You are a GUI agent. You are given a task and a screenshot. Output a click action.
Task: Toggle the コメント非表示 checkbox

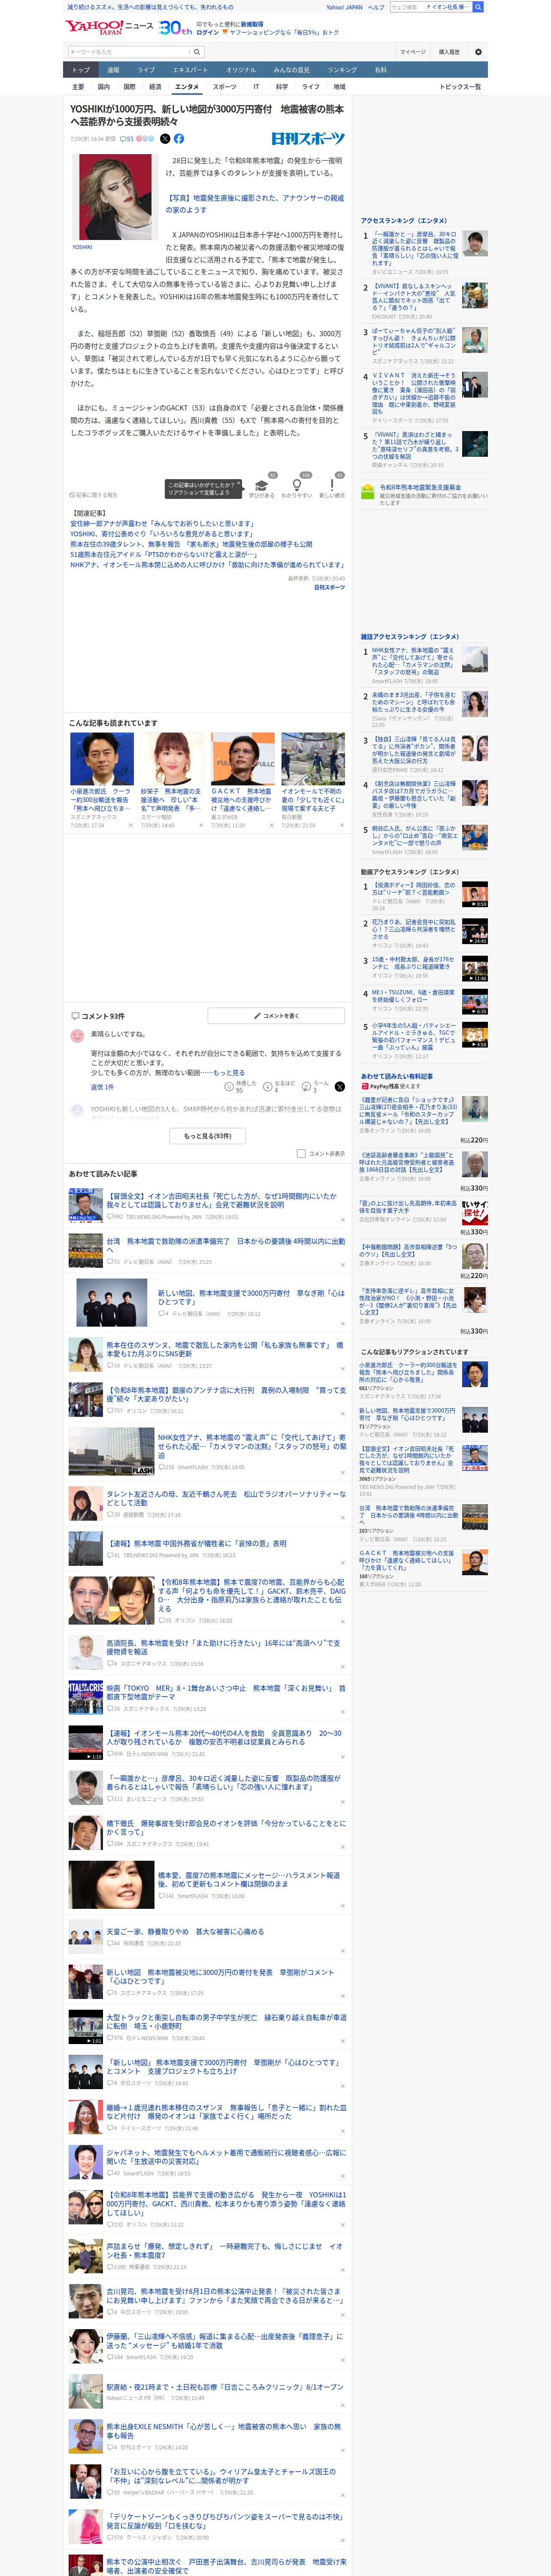click(301, 1153)
